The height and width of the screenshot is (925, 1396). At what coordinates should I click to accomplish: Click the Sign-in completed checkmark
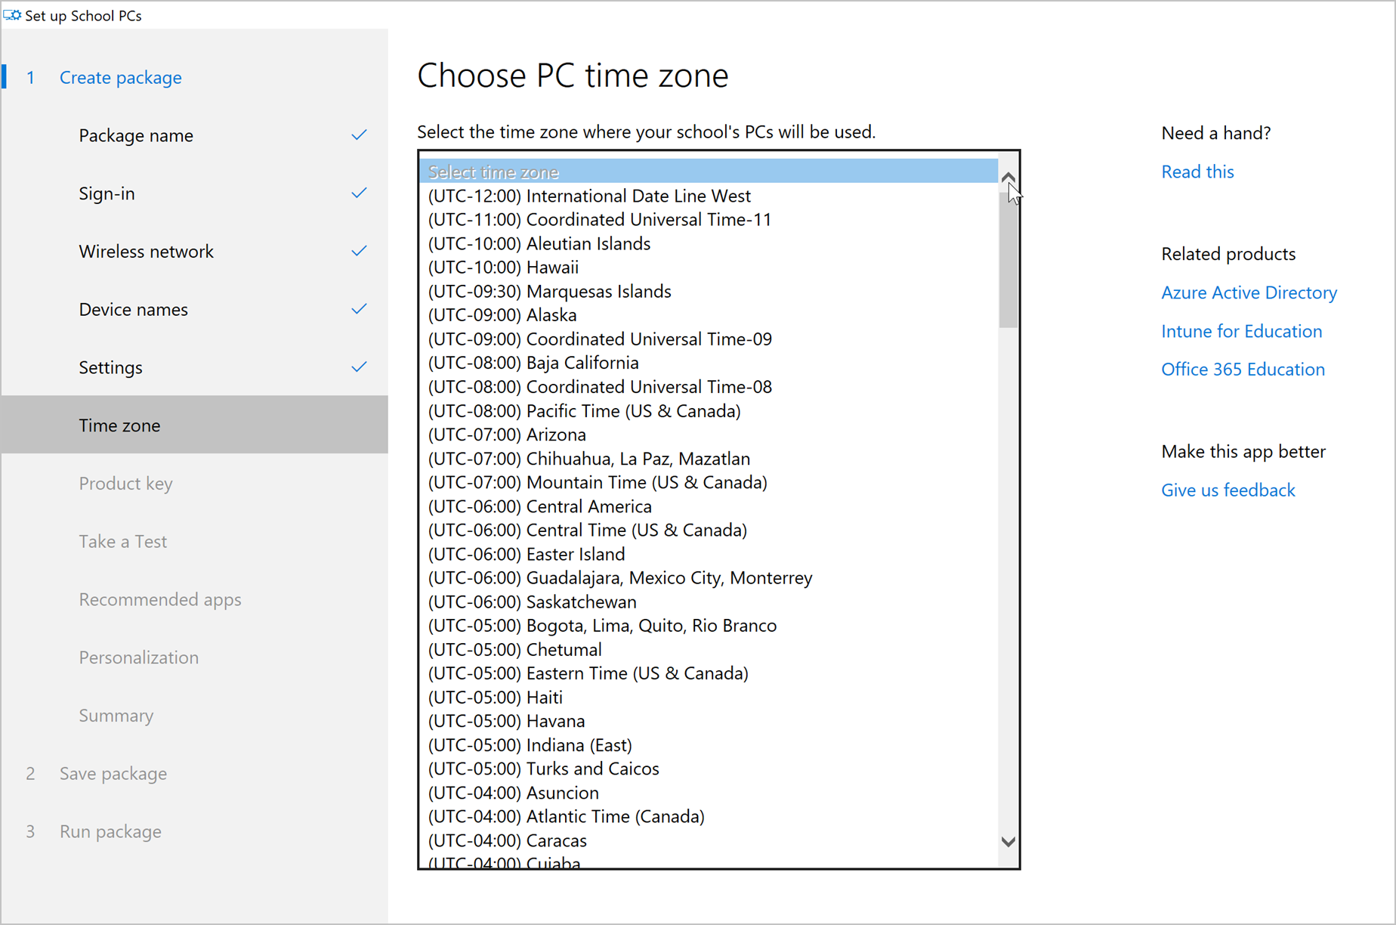(359, 193)
